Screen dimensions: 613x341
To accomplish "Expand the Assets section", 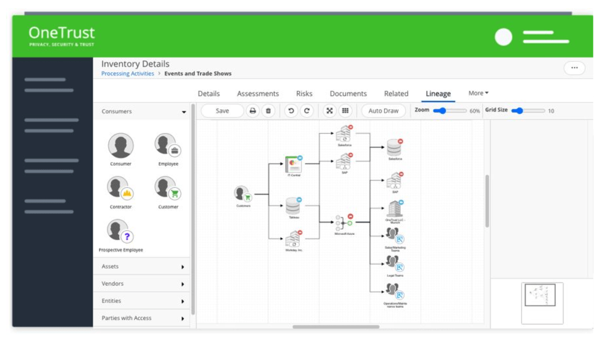I will (183, 267).
